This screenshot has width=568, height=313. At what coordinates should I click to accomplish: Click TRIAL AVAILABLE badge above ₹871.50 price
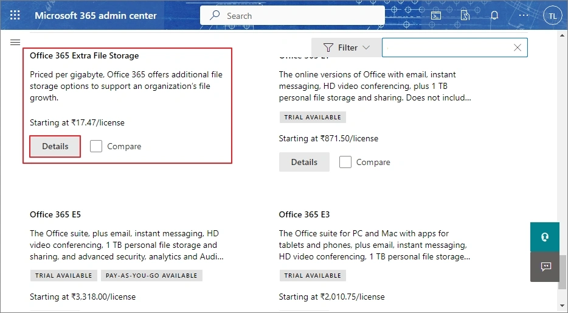pos(313,117)
